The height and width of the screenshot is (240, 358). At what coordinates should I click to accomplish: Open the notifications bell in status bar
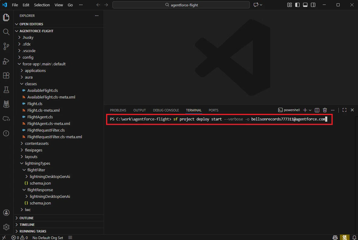pos(354,238)
